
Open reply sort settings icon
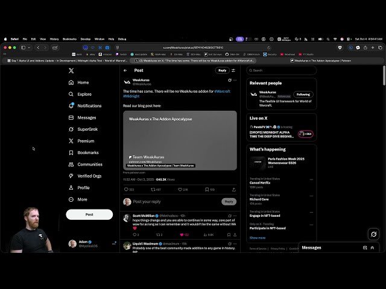(x=233, y=70)
